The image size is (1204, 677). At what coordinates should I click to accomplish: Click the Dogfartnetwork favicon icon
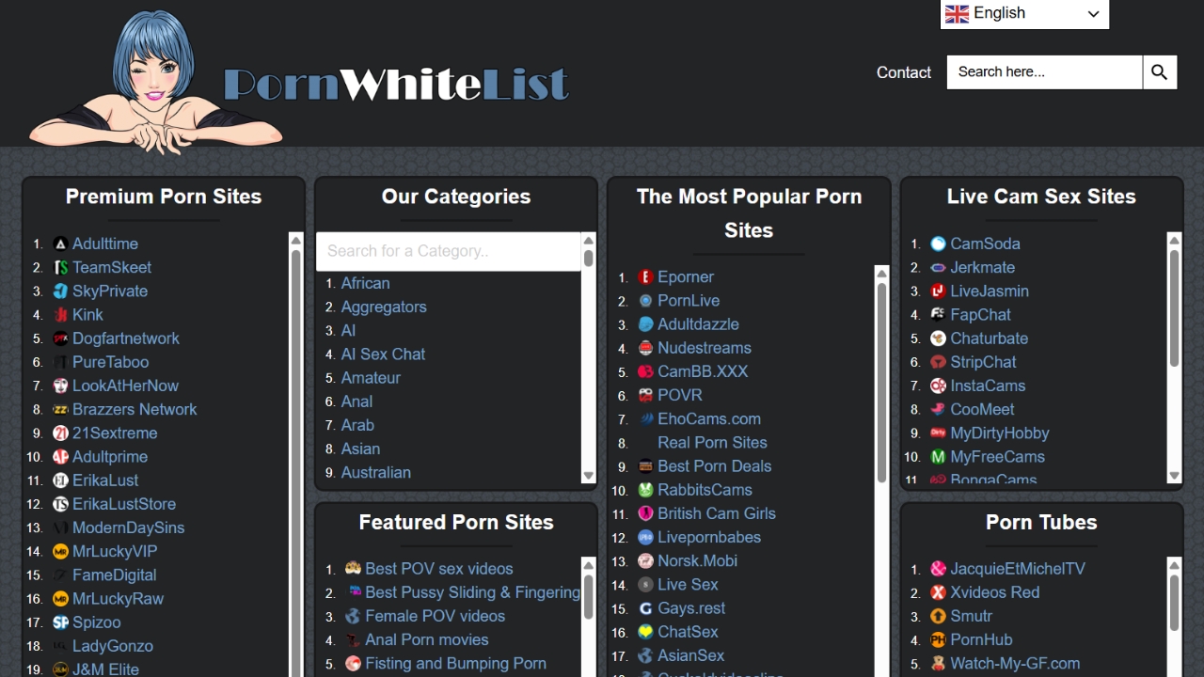[60, 338]
